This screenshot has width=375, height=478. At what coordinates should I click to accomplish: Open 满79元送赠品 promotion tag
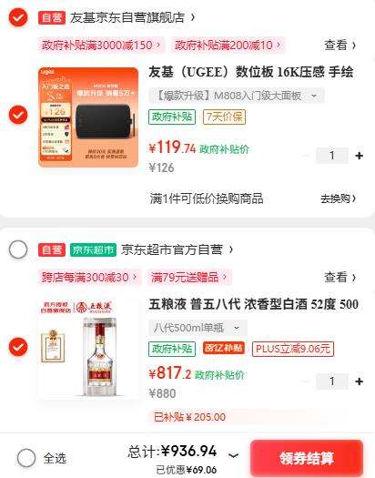click(189, 277)
